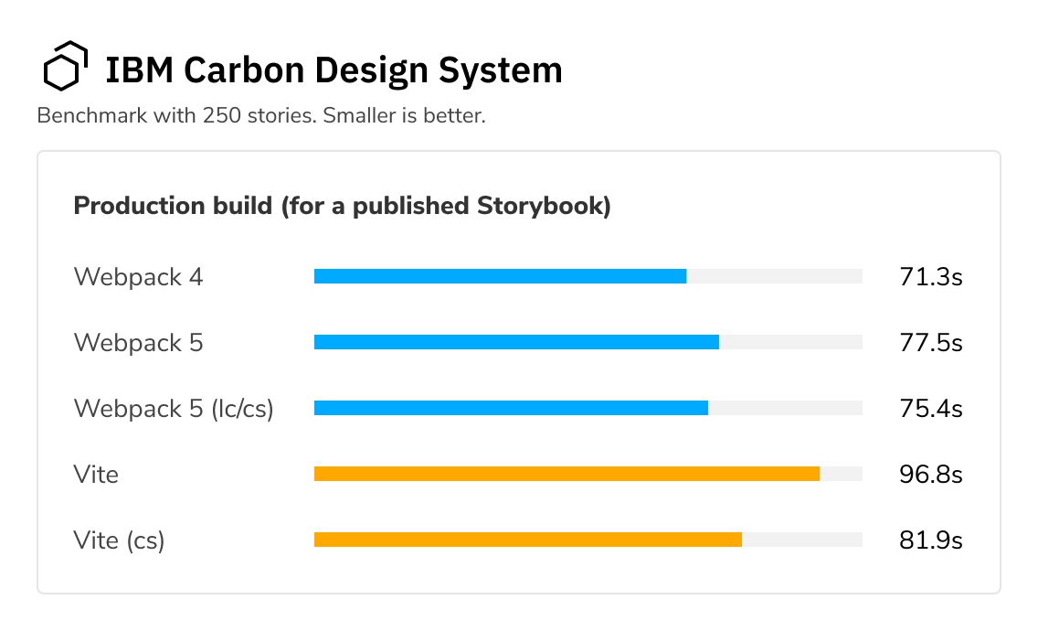
Task: Click the blue Webpack 4 bar
Action: (501, 276)
